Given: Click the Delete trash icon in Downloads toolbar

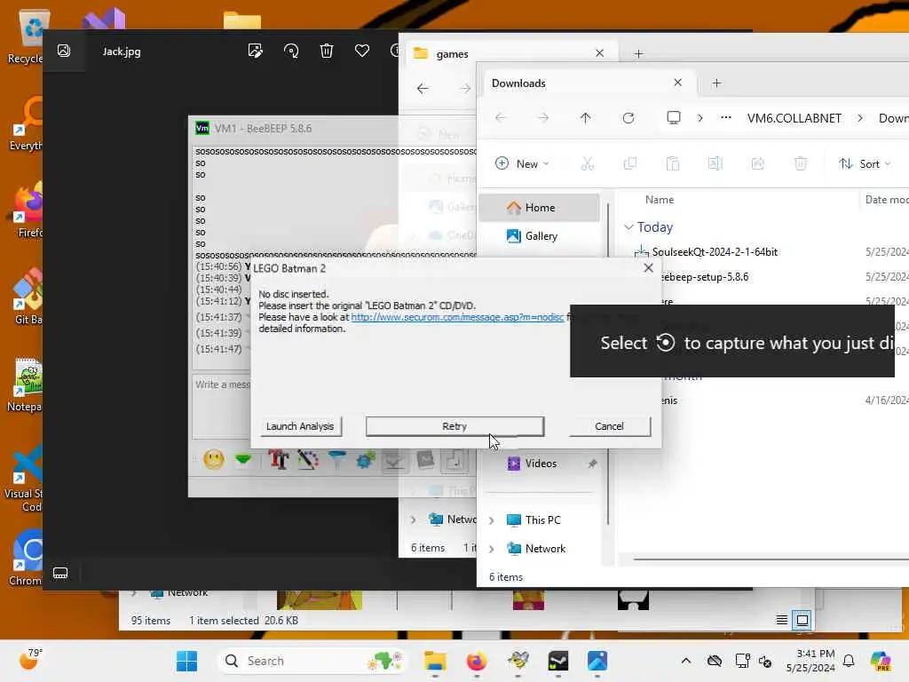Looking at the screenshot, I should pos(801,164).
